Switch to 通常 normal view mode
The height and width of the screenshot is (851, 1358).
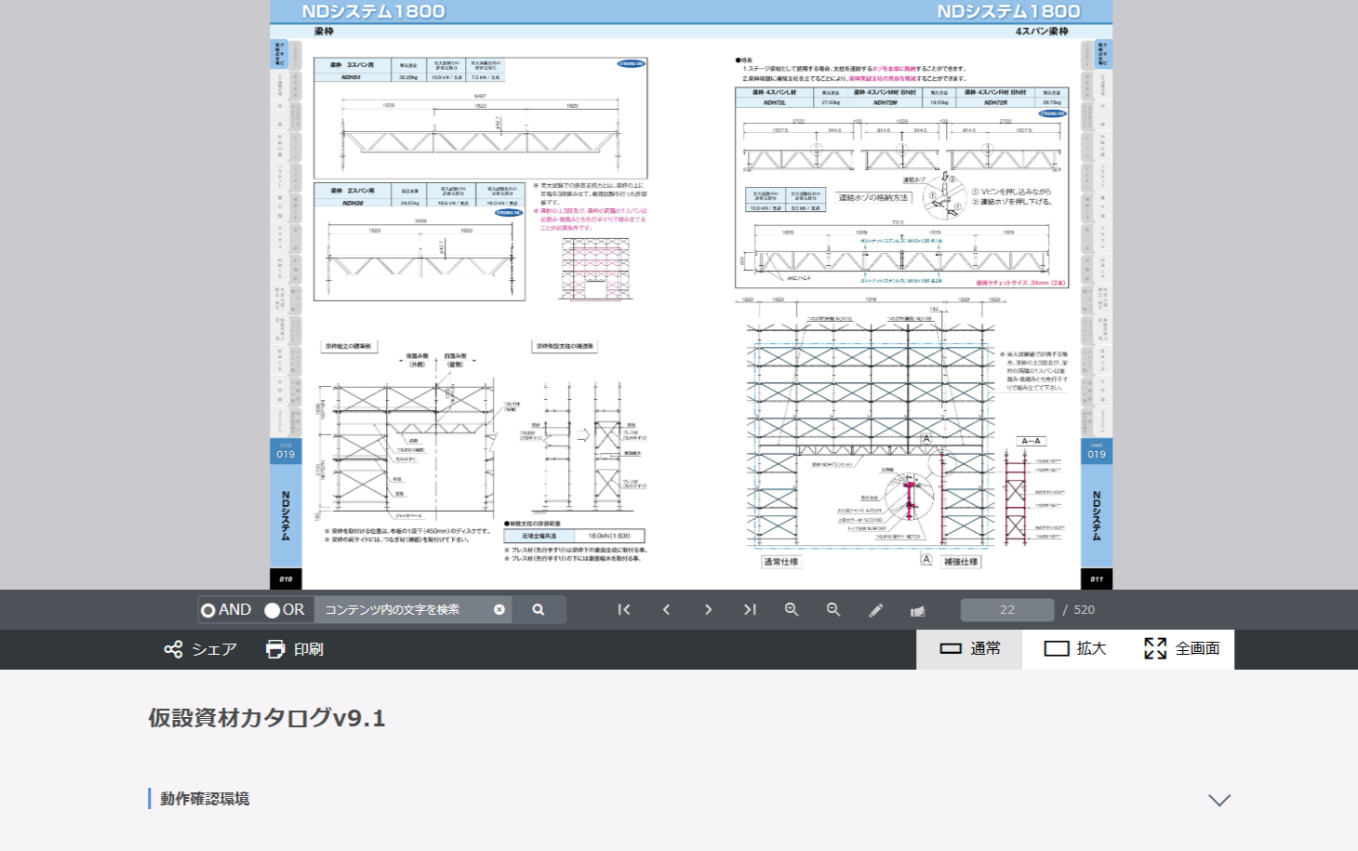pos(969,649)
